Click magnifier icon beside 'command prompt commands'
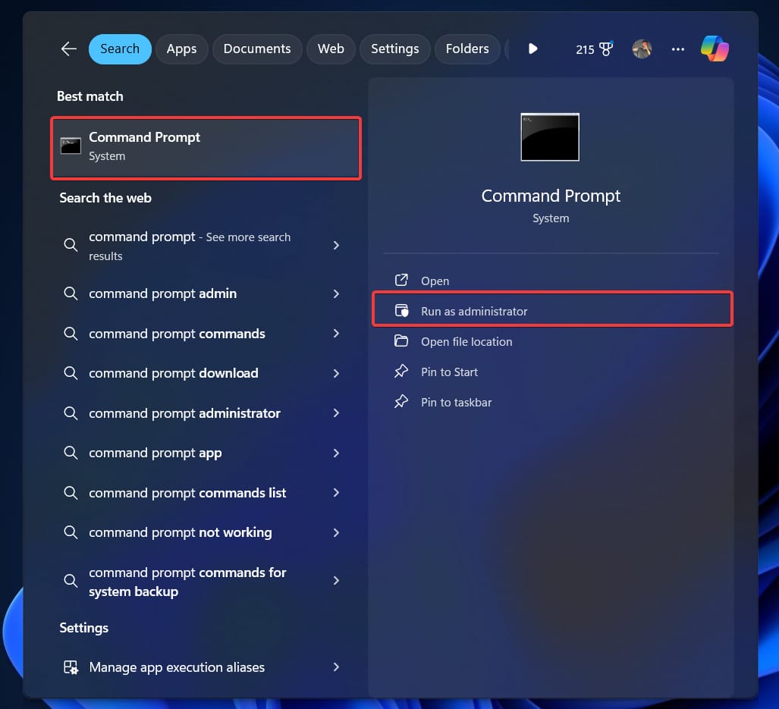Image resolution: width=779 pixels, height=709 pixels. pos(71,333)
